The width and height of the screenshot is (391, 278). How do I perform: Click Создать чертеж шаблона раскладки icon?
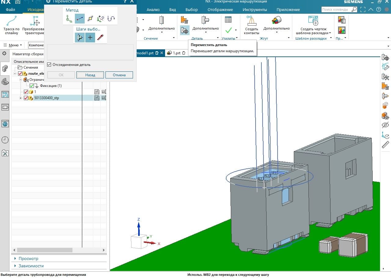pyautogui.click(x=313, y=21)
